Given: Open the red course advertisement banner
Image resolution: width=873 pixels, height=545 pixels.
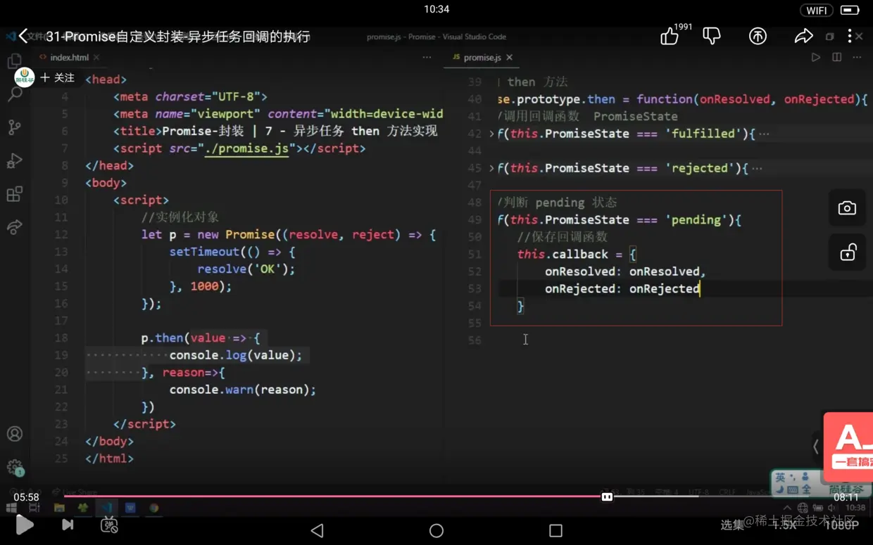Looking at the screenshot, I should point(848,447).
